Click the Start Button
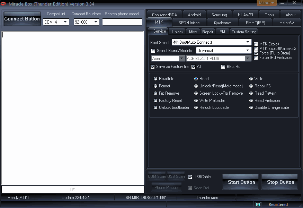 tap(241, 182)
